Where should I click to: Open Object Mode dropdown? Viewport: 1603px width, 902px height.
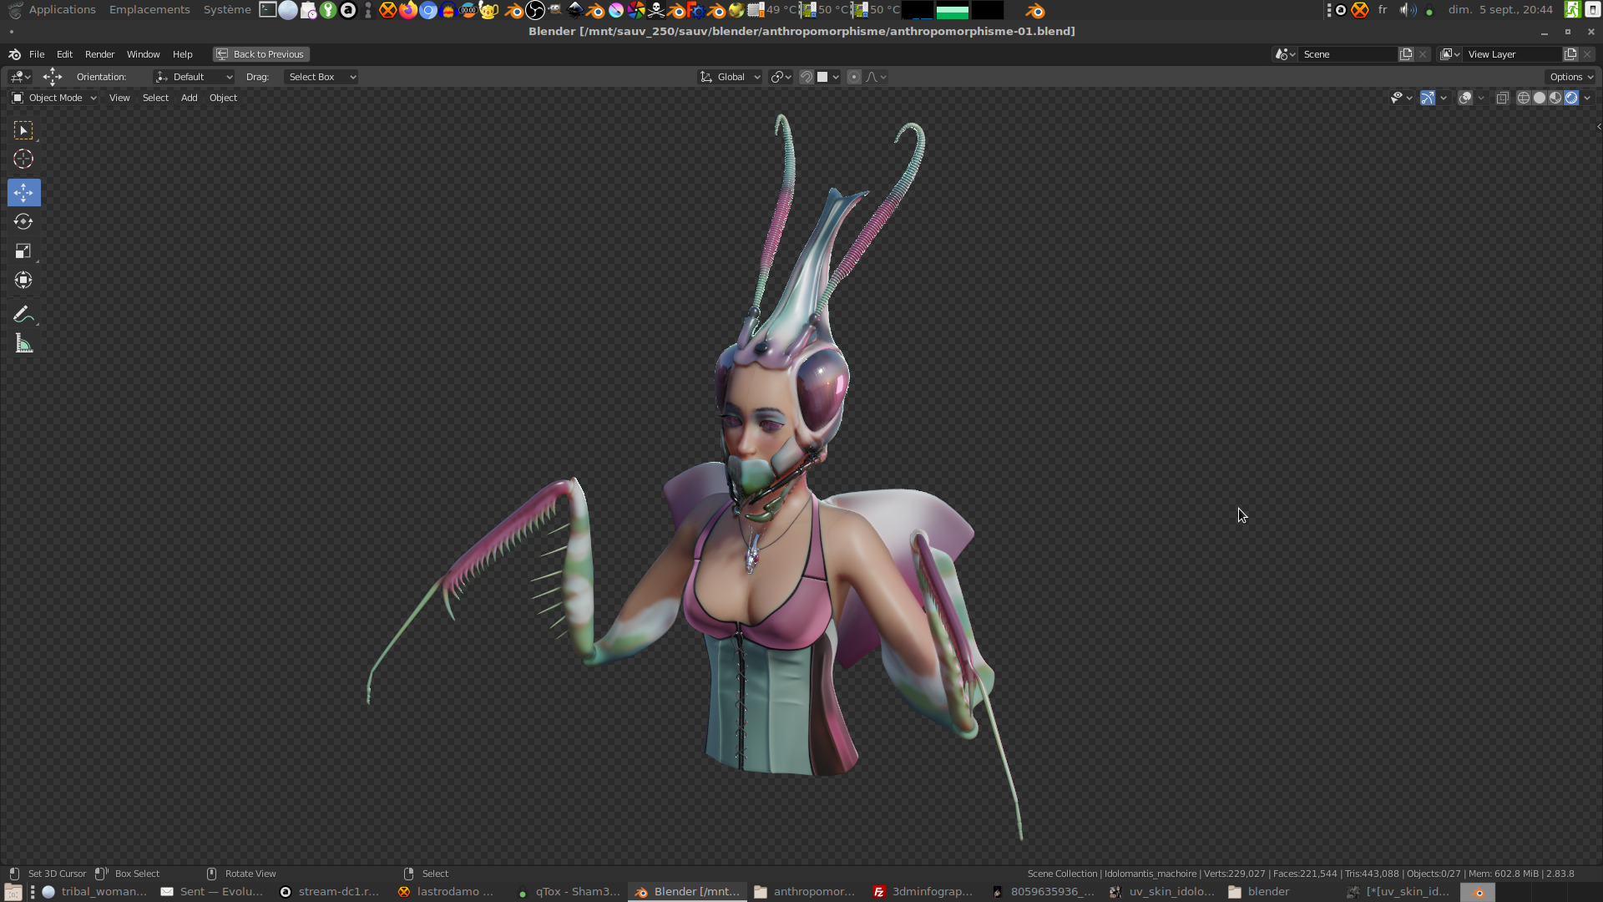(x=54, y=98)
